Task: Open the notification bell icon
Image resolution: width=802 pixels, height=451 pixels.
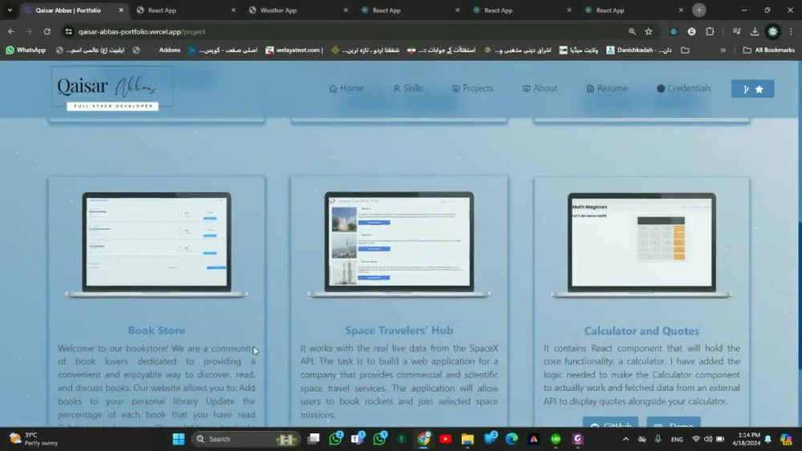Action: 768,439
